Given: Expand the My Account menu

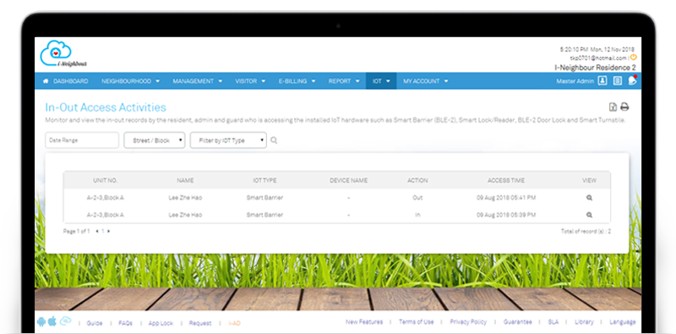Looking at the screenshot, I should click(426, 81).
